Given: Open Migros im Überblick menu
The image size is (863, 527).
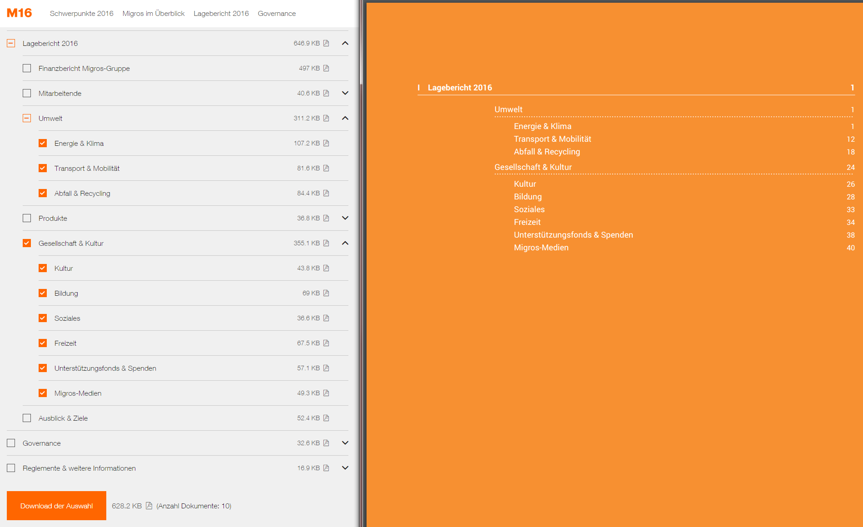Looking at the screenshot, I should (154, 14).
